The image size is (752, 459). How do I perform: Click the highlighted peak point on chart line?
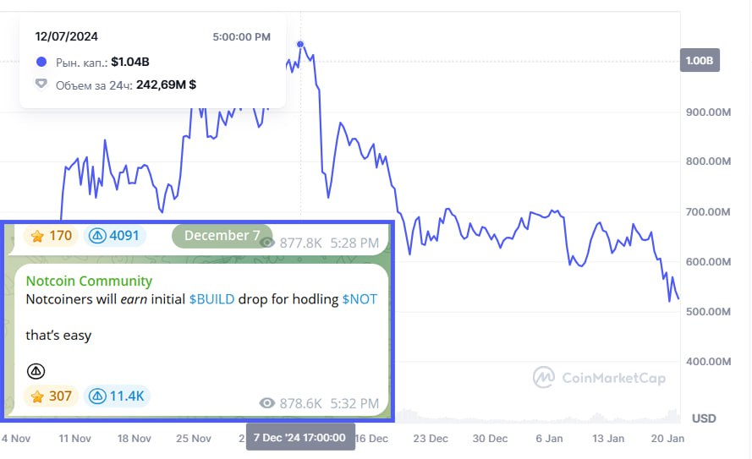[300, 45]
